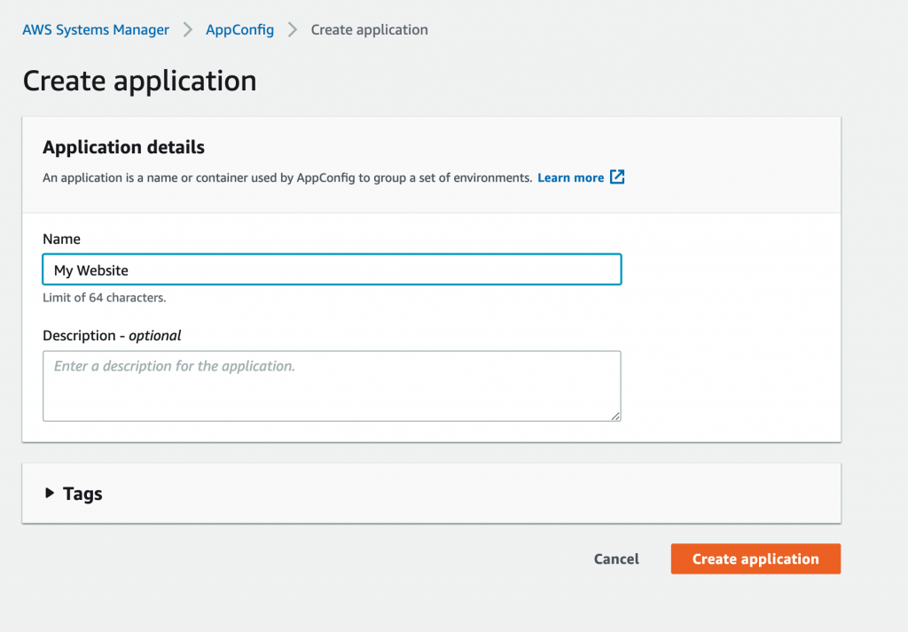The height and width of the screenshot is (632, 908).
Task: Click the resize grip on the description box
Action: pyautogui.click(x=615, y=415)
